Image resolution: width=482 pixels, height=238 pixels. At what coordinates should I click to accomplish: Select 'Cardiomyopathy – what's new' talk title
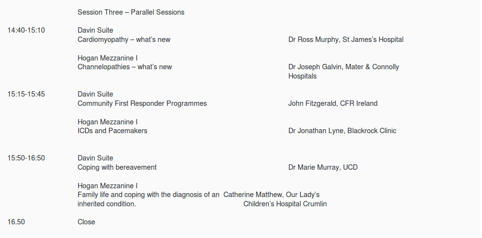[x=124, y=40]
